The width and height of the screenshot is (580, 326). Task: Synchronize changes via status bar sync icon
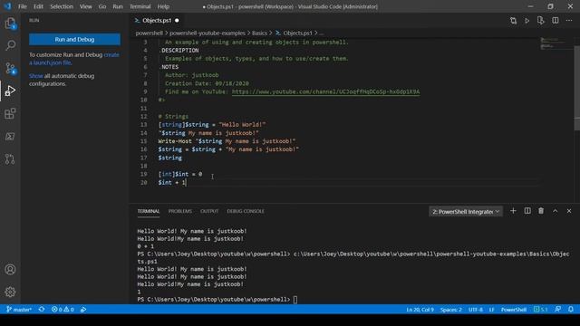(x=42, y=310)
